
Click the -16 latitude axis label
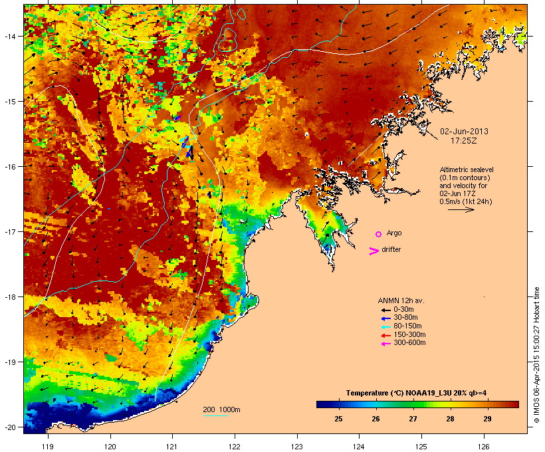(9, 167)
